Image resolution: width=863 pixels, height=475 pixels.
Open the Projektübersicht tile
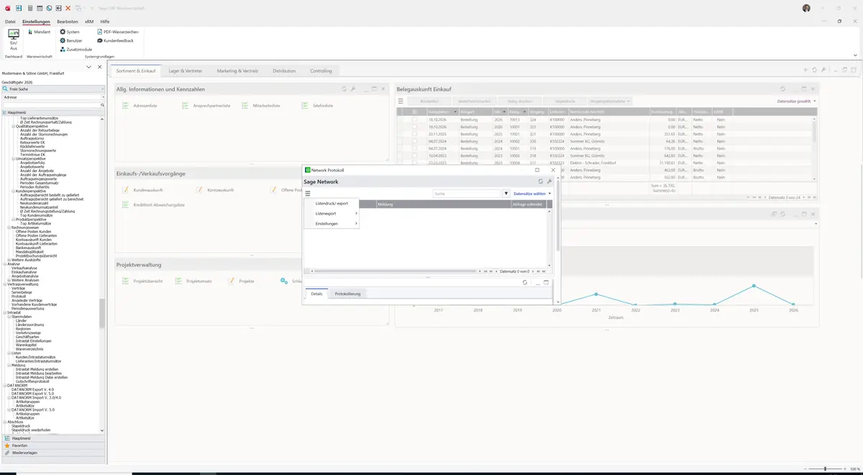coord(142,281)
